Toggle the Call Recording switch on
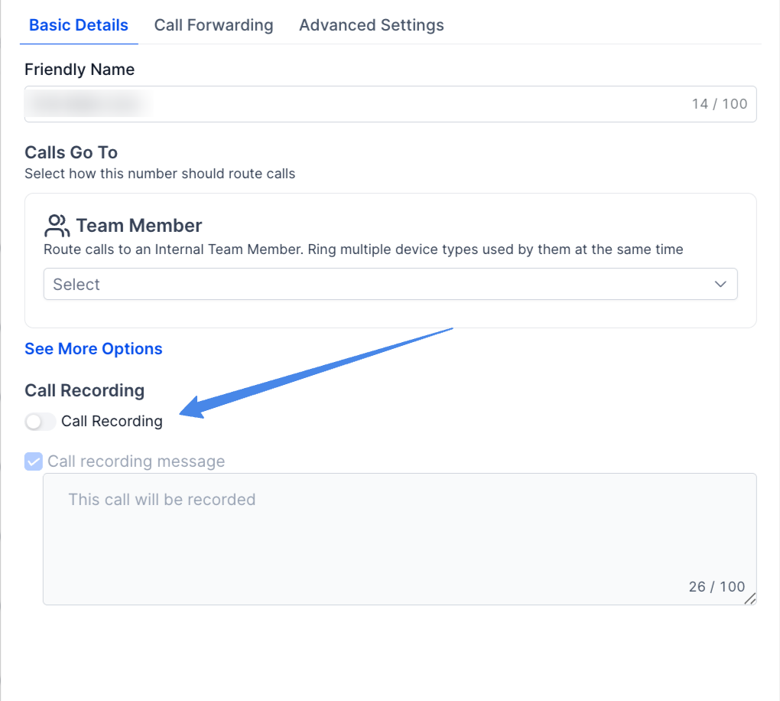Image resolution: width=780 pixels, height=701 pixels. (40, 422)
